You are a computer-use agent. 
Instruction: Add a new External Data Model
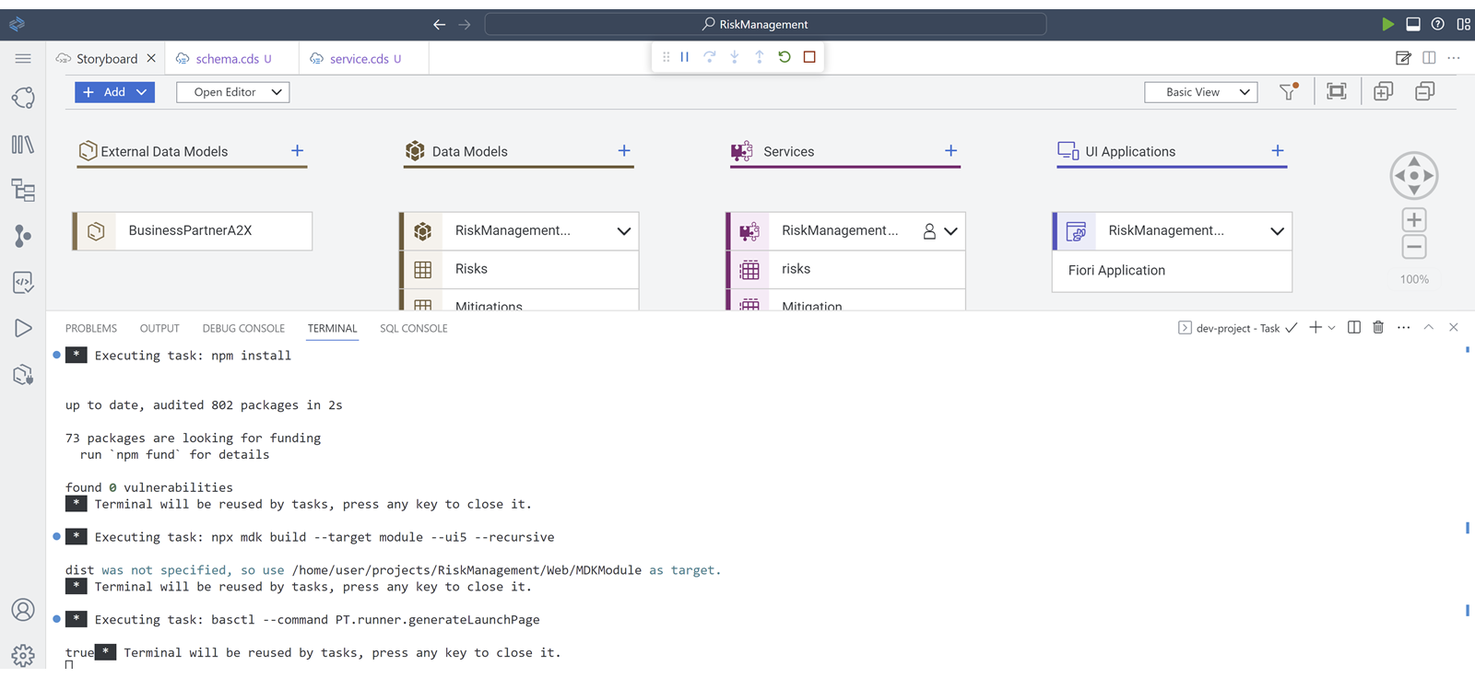coord(297,150)
